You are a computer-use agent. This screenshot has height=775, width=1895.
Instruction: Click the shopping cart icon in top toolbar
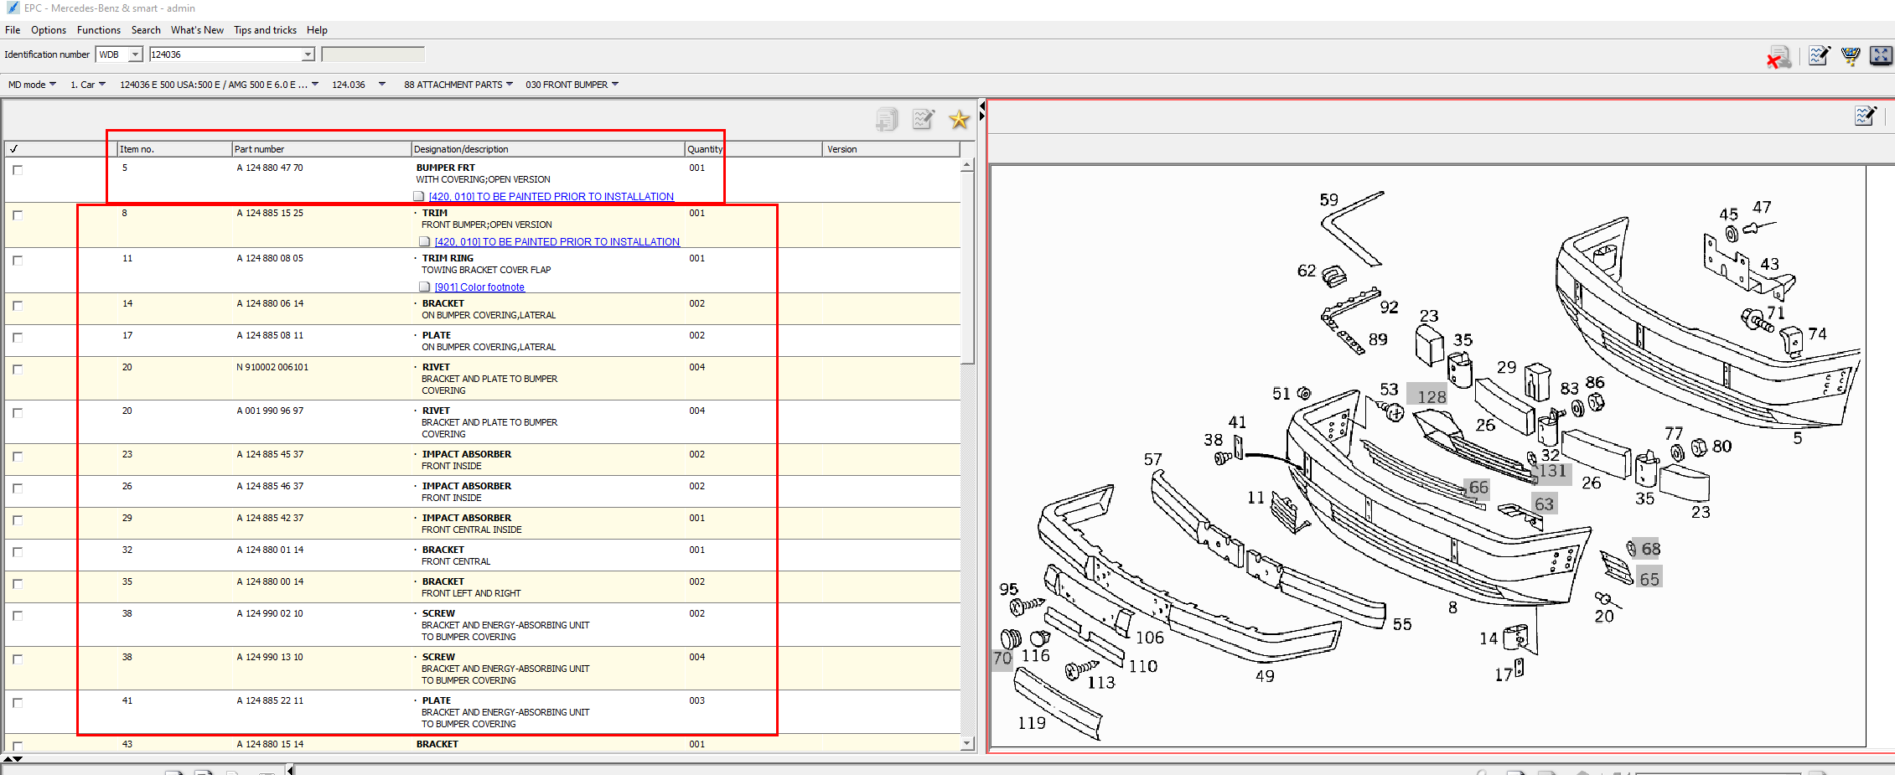[x=1850, y=56]
